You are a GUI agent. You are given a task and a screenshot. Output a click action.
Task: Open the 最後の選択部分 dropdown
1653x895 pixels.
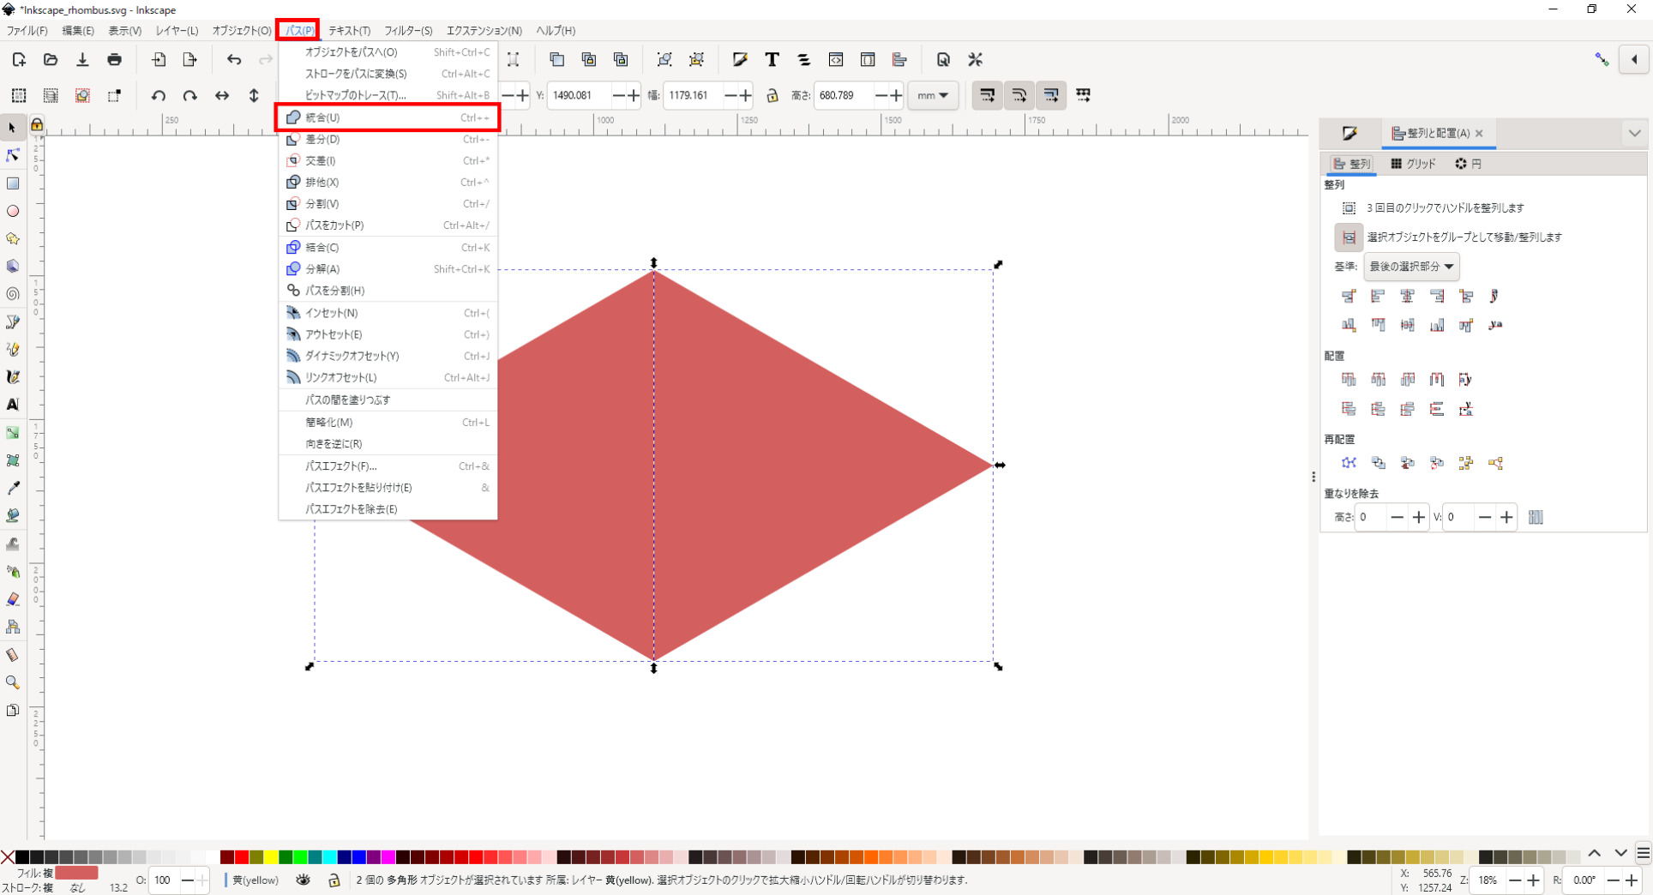coord(1410,267)
